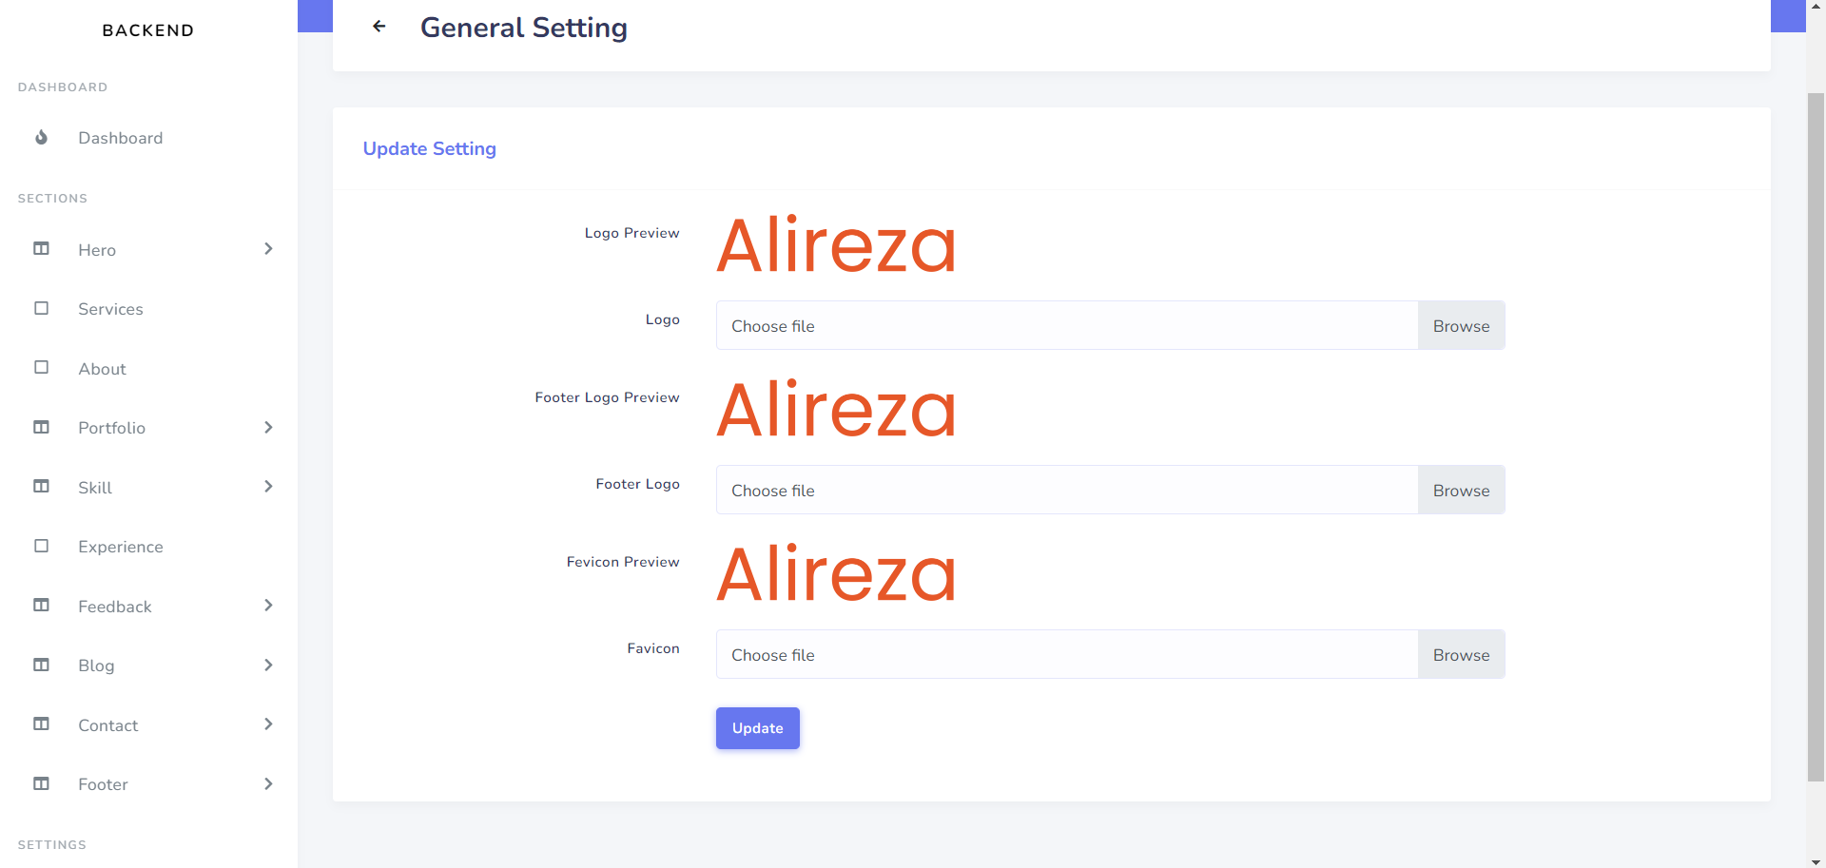Click the Footer Logo preview image

point(836,409)
